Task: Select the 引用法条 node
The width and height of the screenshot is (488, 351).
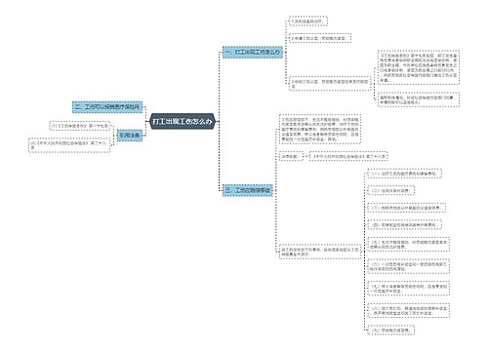Action: 130,135
